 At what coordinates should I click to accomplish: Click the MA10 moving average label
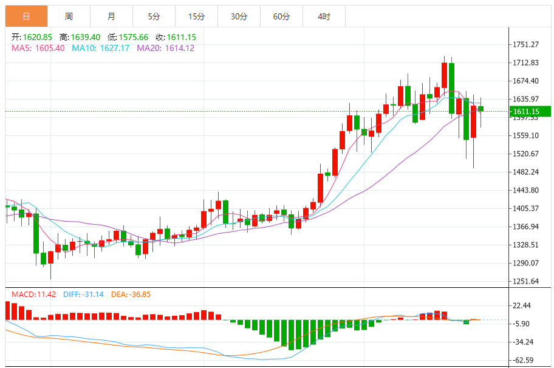tap(100, 48)
